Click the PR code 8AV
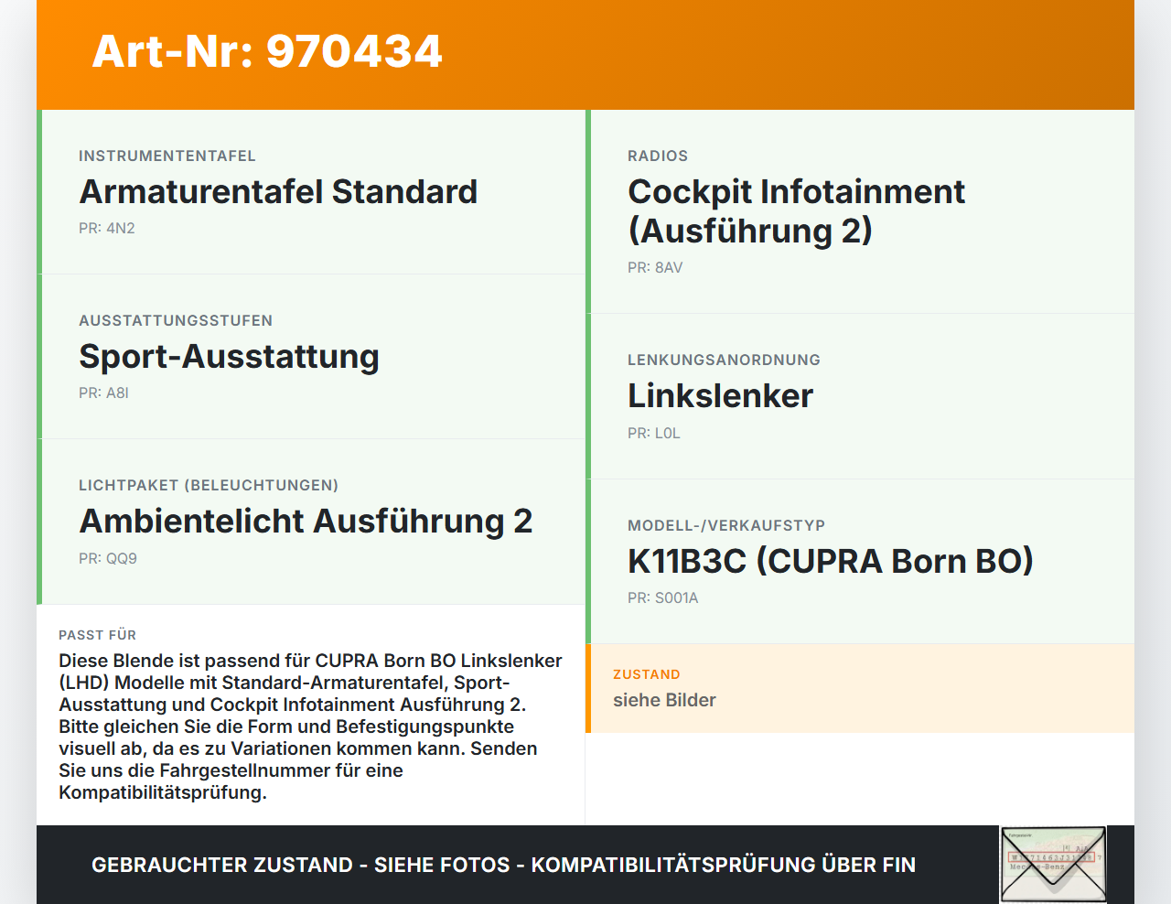Image resolution: width=1171 pixels, height=904 pixels. [x=653, y=268]
